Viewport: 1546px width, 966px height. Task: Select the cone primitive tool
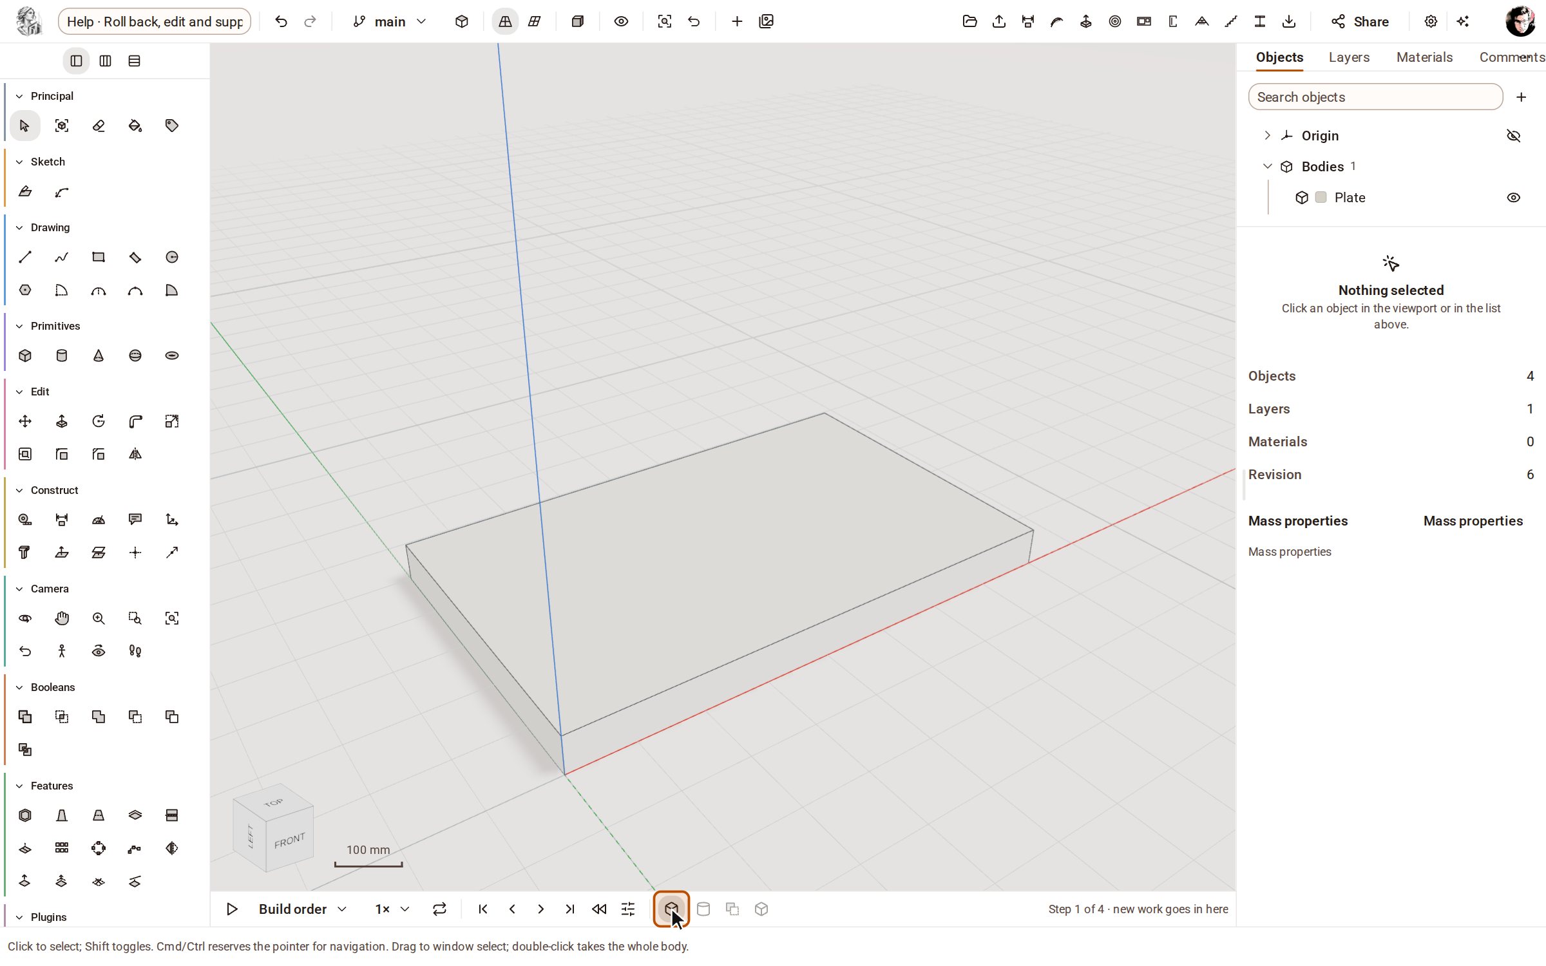pyautogui.click(x=99, y=355)
